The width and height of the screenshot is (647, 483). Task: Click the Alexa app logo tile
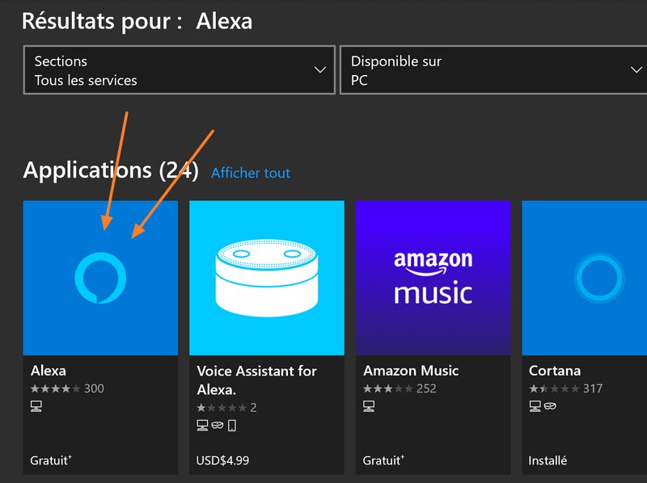(x=100, y=278)
